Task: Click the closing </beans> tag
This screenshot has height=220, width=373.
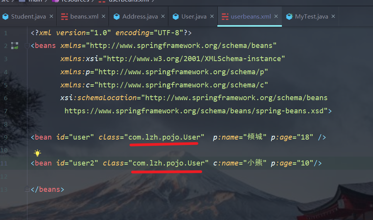Action: (x=47, y=189)
